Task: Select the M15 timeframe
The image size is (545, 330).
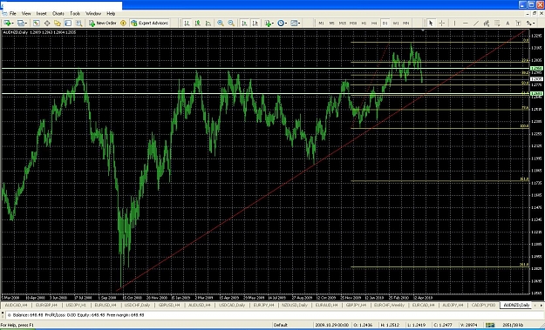Action: (343, 23)
